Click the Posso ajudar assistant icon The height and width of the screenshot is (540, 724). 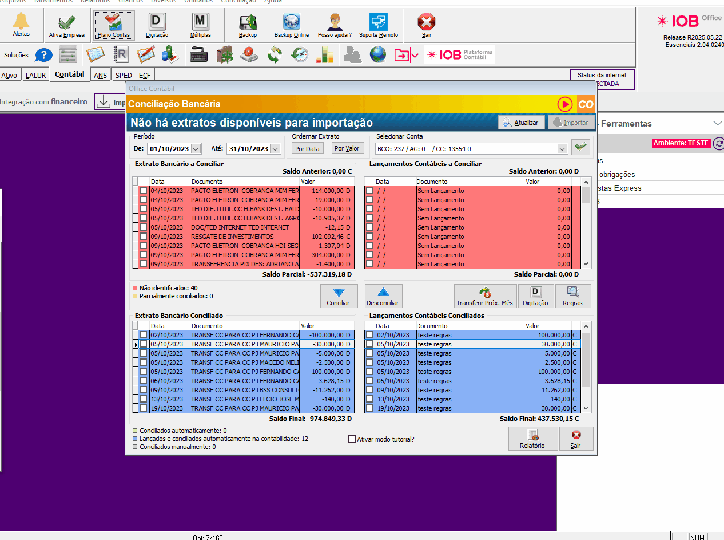(335, 26)
